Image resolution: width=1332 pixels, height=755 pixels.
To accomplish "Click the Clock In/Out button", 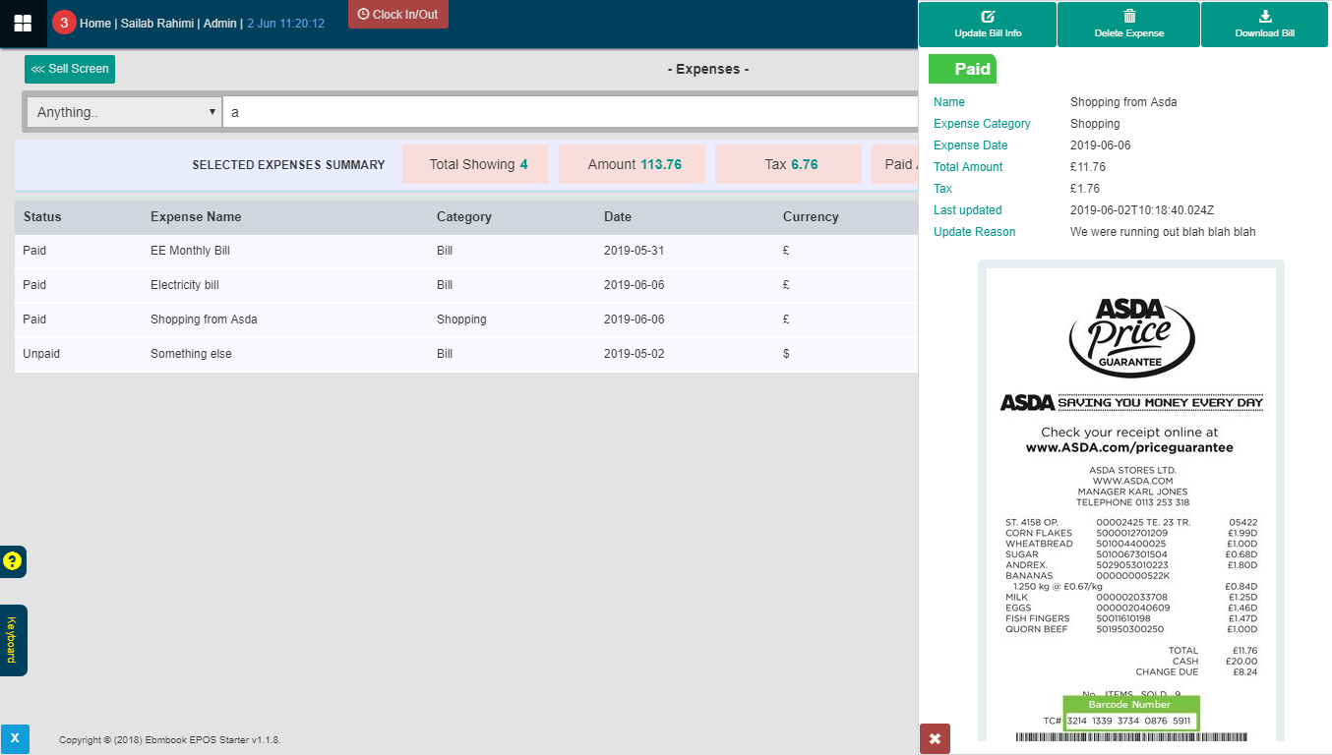I will click(x=398, y=15).
